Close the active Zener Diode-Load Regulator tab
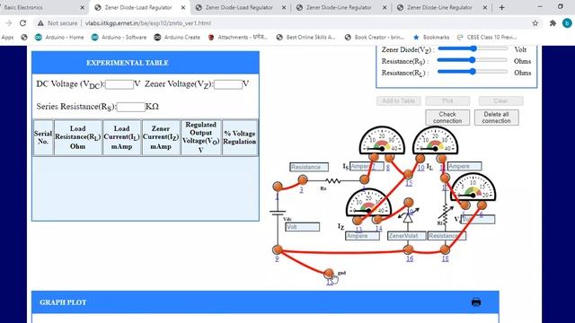Viewport: 575px width, 323px height. click(x=183, y=7)
